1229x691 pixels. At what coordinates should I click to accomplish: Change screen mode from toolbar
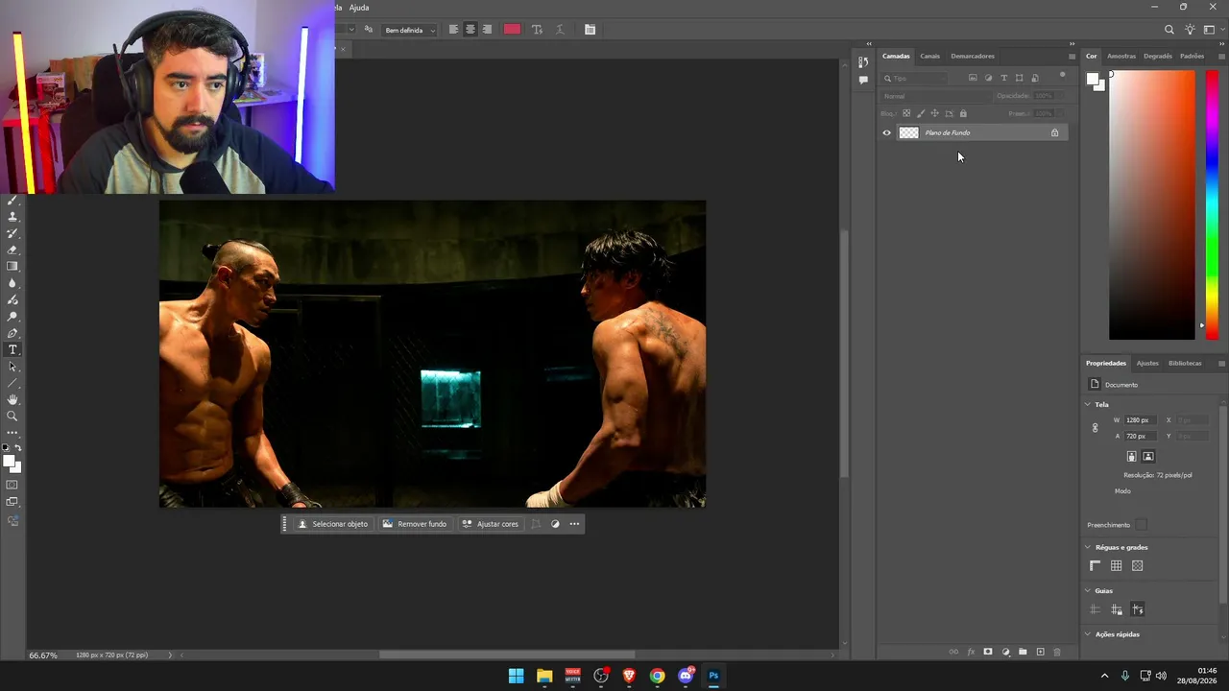pos(12,502)
